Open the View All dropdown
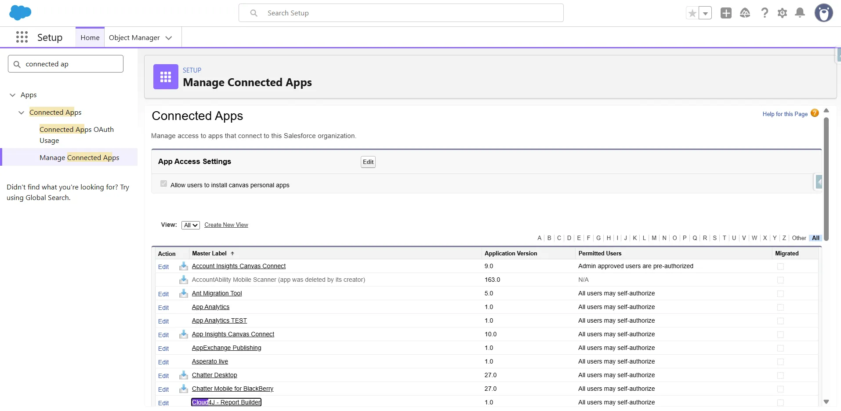 tap(191, 225)
